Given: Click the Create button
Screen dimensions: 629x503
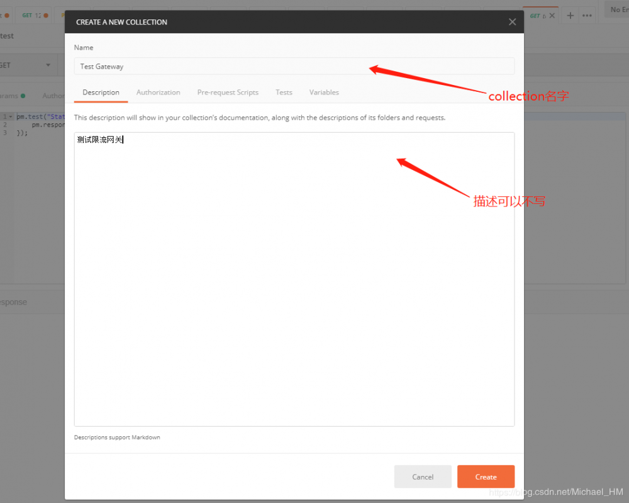Looking at the screenshot, I should click(486, 477).
